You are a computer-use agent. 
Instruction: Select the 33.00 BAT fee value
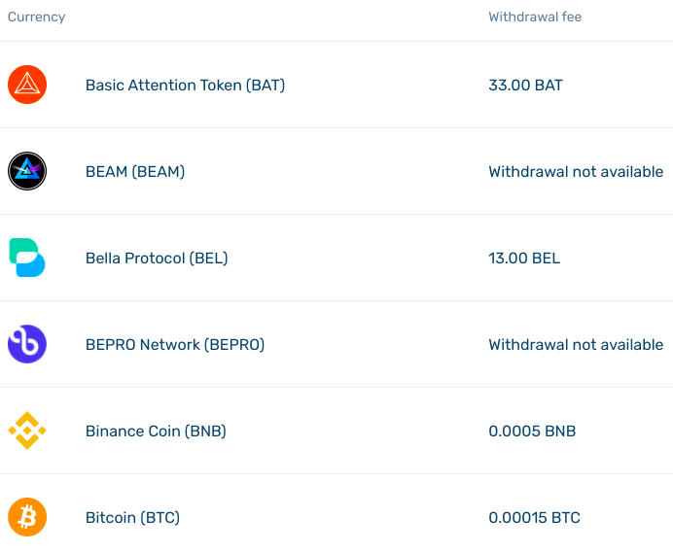tap(525, 85)
